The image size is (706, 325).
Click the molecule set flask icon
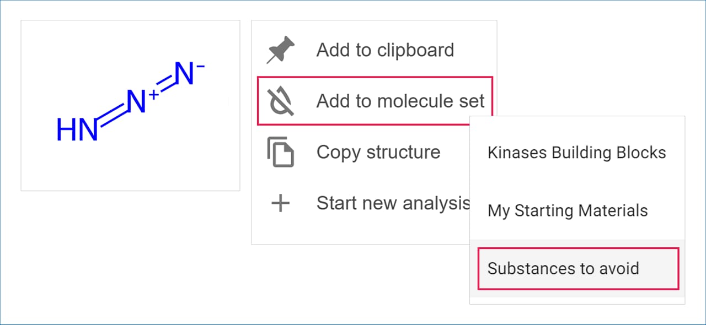tap(281, 101)
